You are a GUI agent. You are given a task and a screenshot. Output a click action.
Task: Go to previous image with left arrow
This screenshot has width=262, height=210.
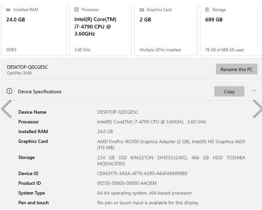(6, 109)
